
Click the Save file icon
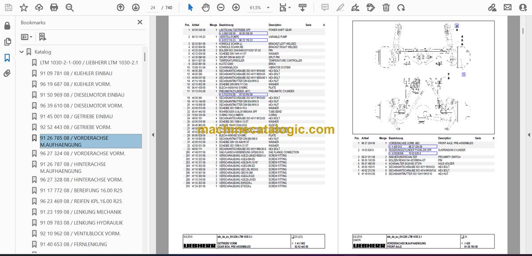(x=9, y=8)
